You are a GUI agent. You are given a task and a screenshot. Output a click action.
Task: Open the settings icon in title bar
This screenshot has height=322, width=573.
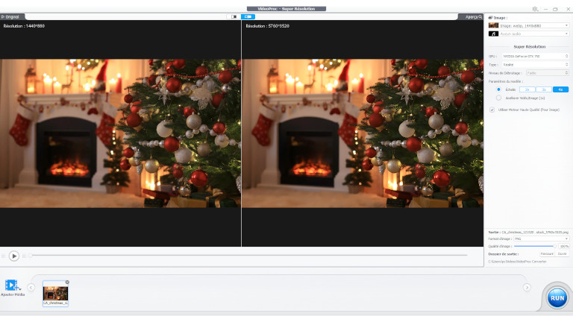(535, 9)
